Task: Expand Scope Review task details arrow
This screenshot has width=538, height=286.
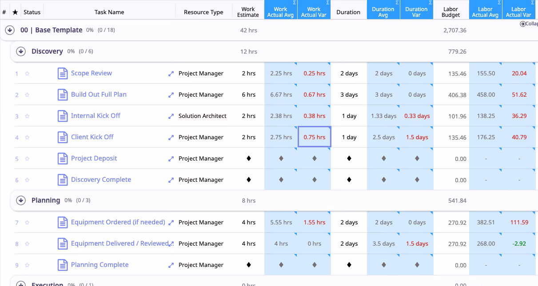Action: click(171, 74)
